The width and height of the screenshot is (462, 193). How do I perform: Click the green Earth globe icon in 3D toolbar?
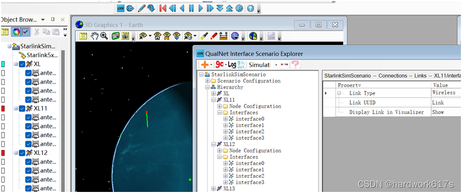[x=253, y=36]
